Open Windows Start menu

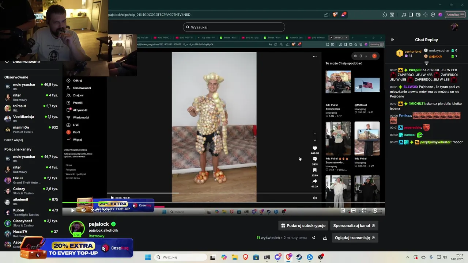tap(148, 257)
